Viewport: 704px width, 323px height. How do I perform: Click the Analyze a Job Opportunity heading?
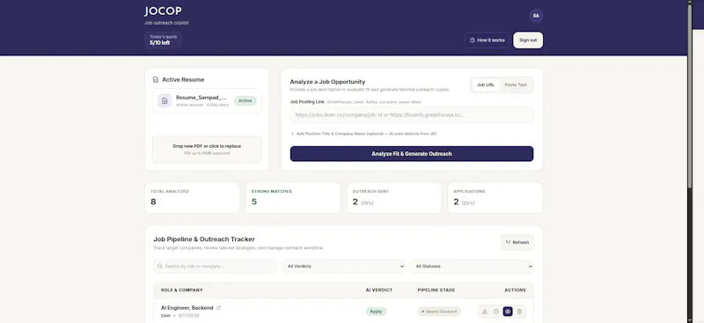point(327,82)
